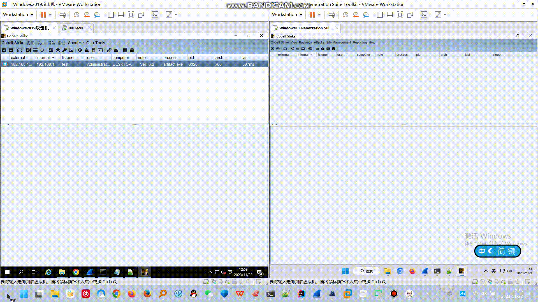Switch to kali redis VM tab

pos(75,28)
